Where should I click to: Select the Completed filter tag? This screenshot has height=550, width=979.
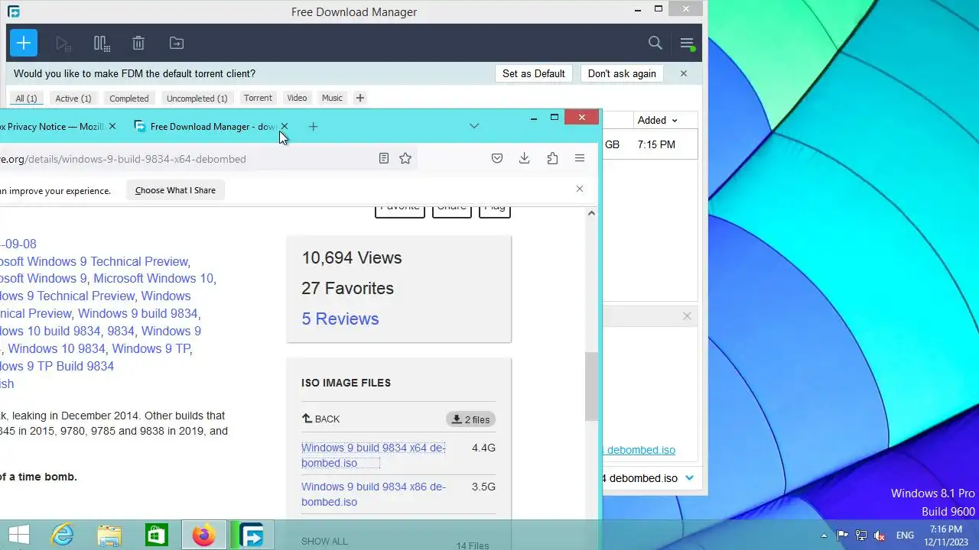coord(129,98)
